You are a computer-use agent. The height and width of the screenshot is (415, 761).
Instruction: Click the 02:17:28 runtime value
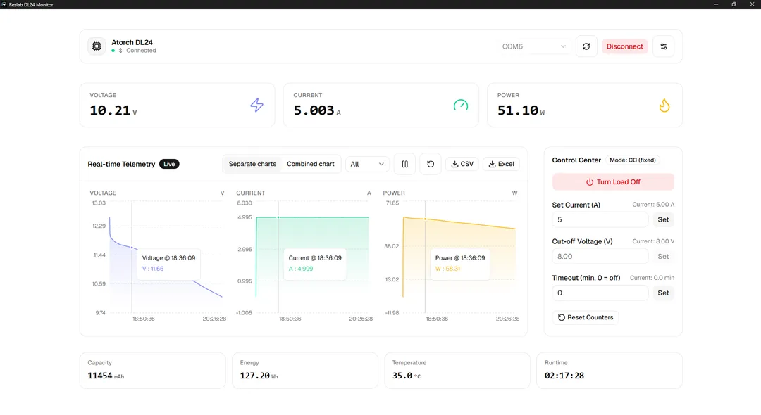(564, 376)
